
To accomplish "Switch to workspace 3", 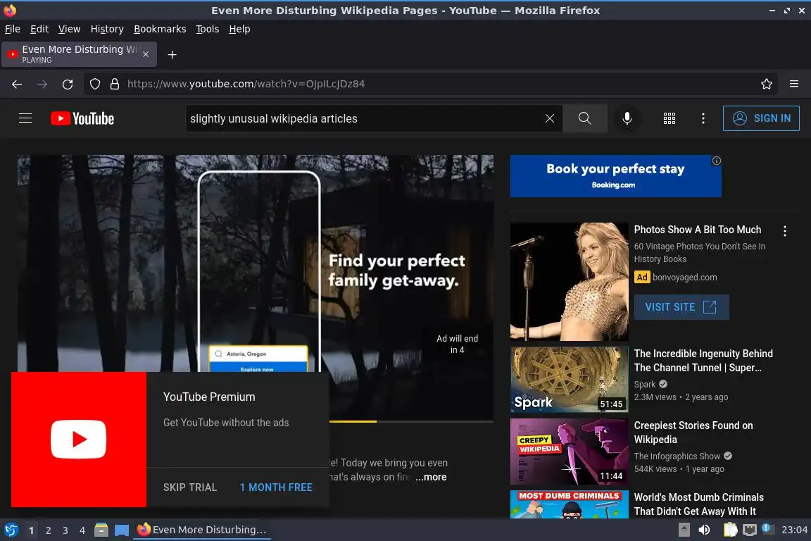I will tap(65, 530).
